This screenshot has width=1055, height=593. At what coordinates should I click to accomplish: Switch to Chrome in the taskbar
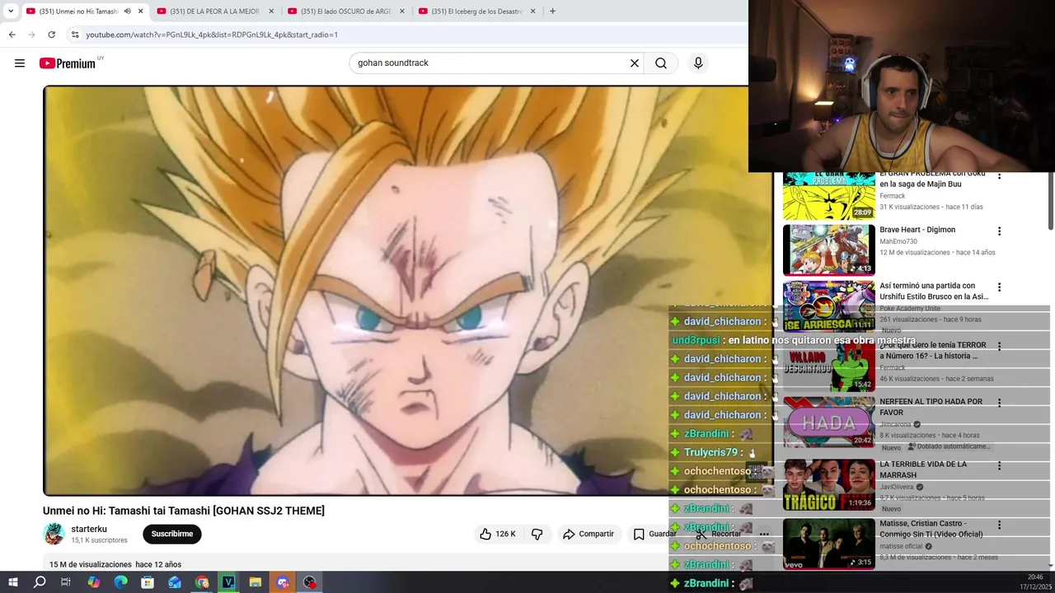tap(202, 582)
